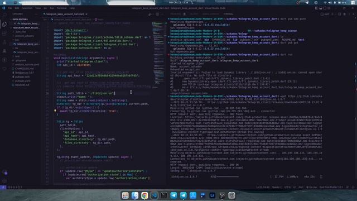357x201 pixels.
Task: Open Finder from the dock
Action: pos(135,195)
